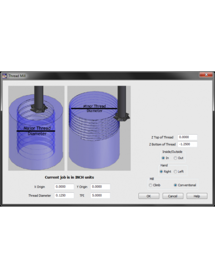Click the TPI value field

[x=100, y=195]
